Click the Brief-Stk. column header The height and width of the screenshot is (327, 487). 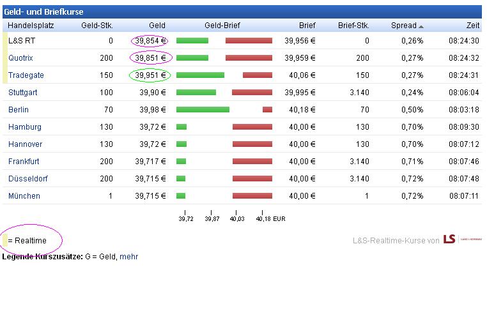click(353, 26)
